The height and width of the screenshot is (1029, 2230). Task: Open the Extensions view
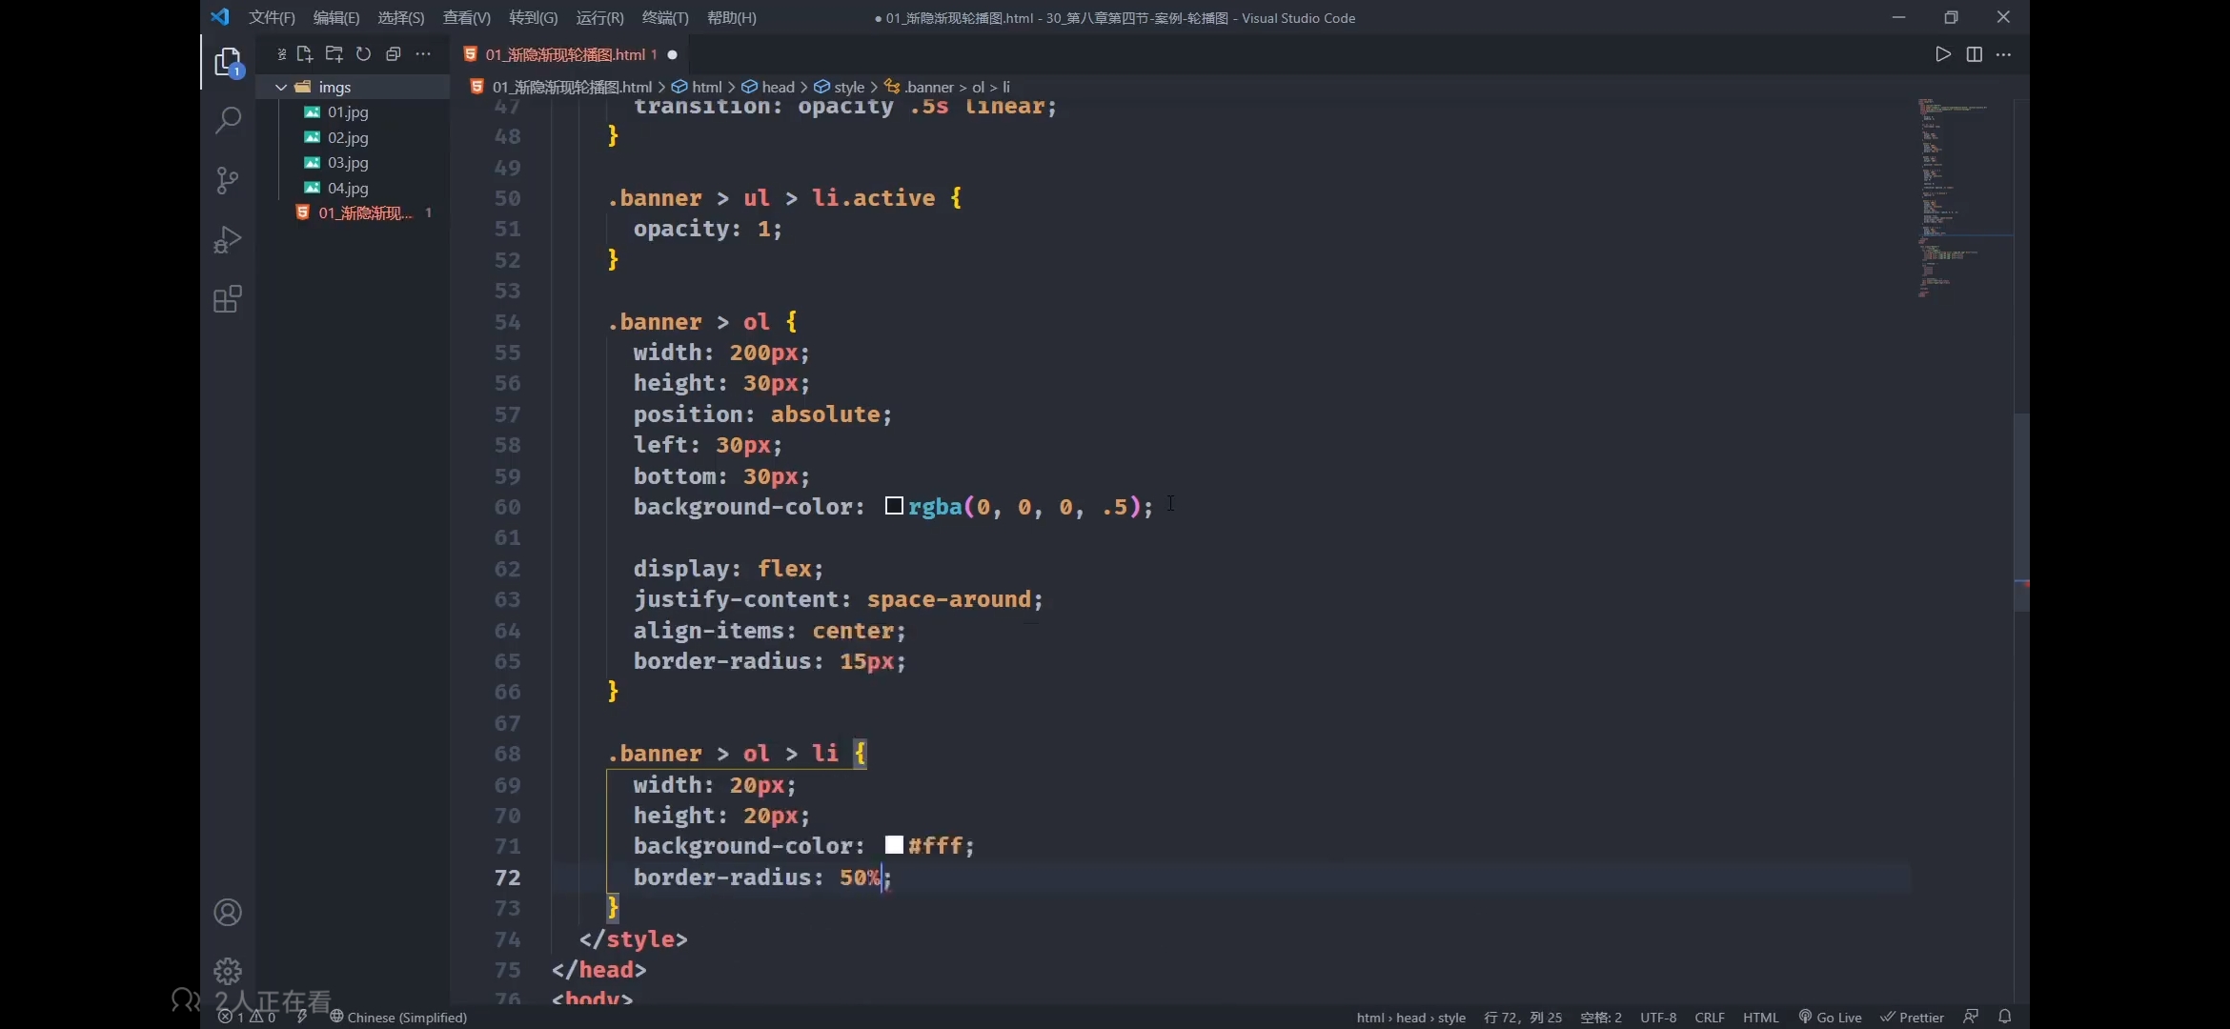(x=228, y=299)
